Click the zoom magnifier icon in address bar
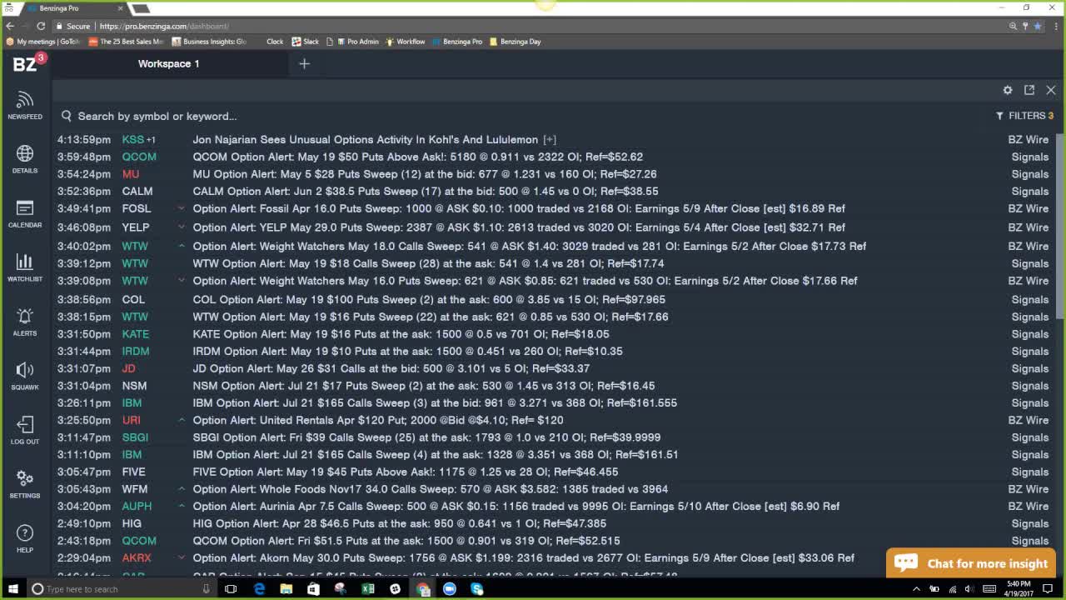The width and height of the screenshot is (1066, 600). 1013,26
